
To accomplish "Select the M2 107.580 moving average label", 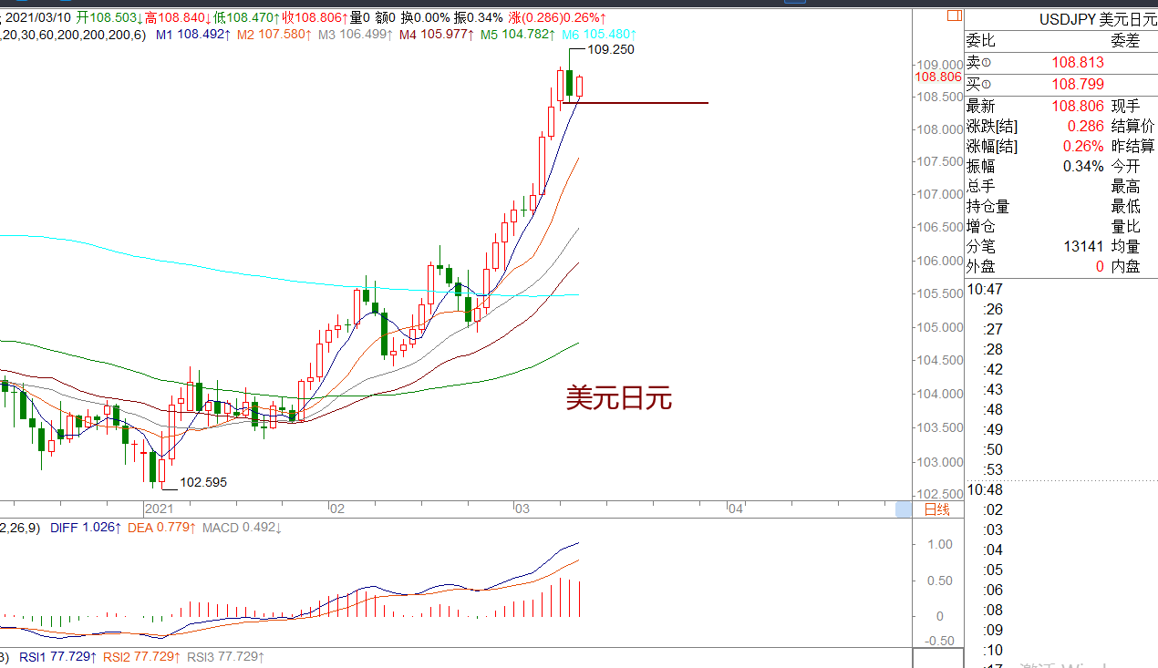I will [274, 34].
